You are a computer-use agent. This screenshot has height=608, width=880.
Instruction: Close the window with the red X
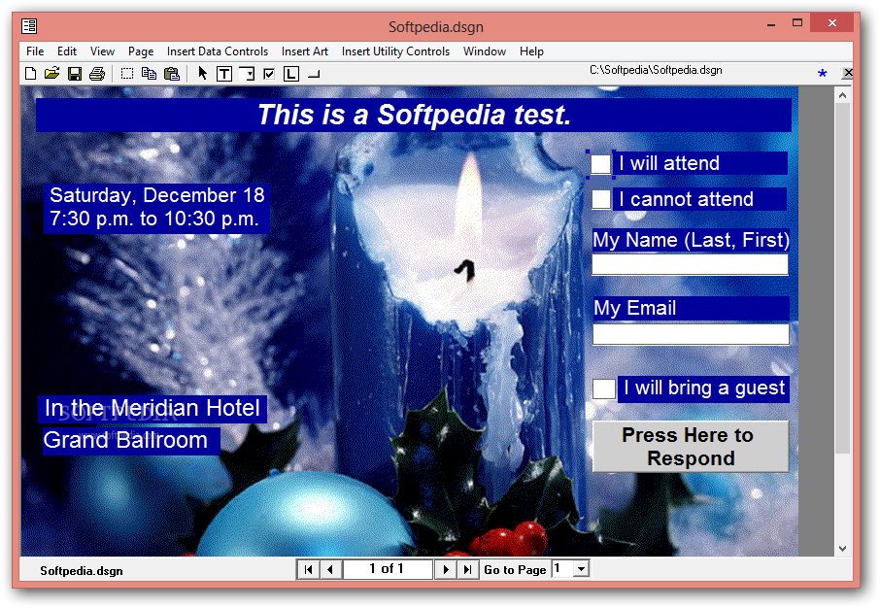pyautogui.click(x=832, y=23)
